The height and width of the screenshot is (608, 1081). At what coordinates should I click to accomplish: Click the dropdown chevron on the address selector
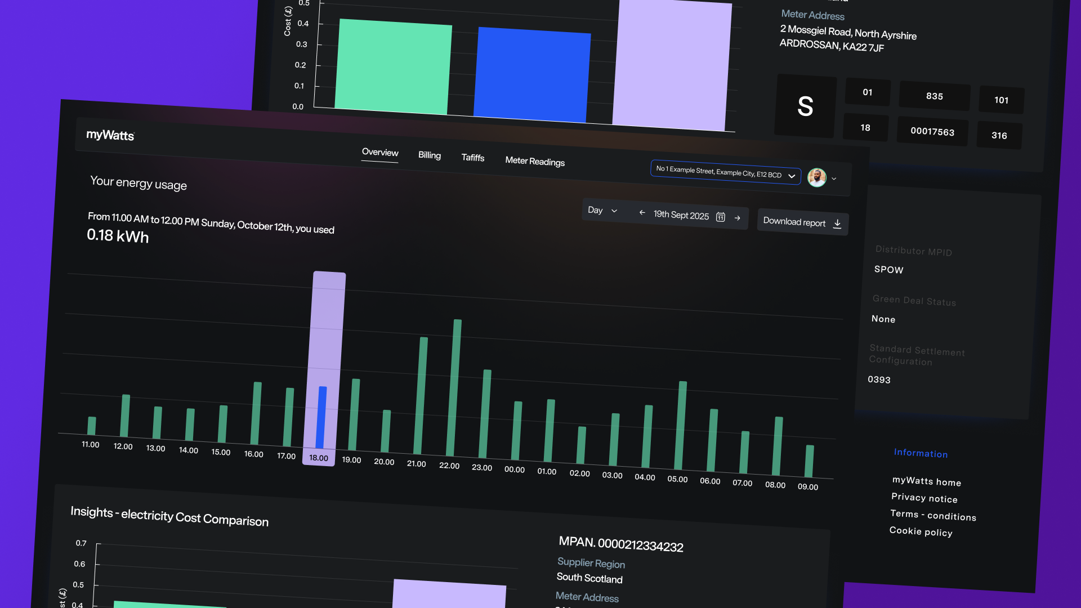point(792,176)
